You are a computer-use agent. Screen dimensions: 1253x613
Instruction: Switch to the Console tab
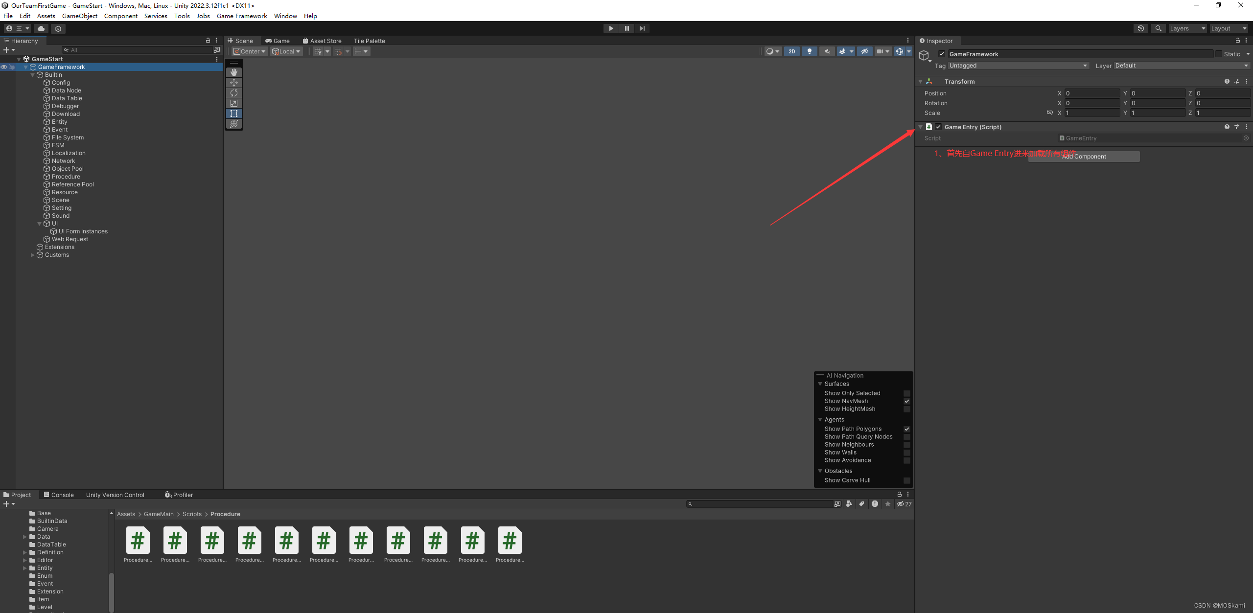point(59,495)
